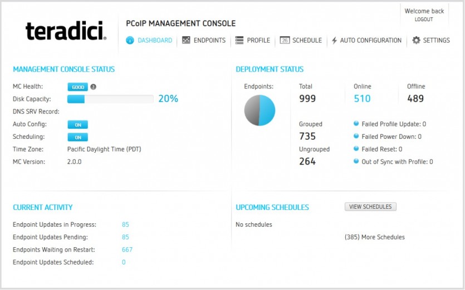Click the DEPLOYMENT STATUS heading

(x=270, y=69)
